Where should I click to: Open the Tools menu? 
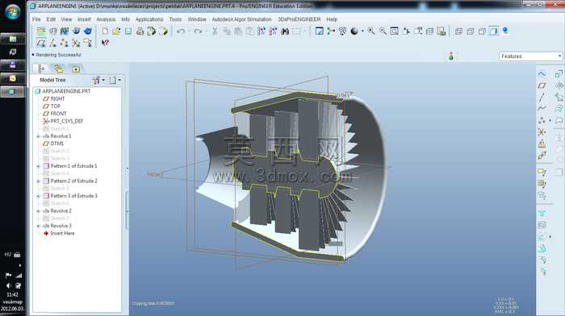(x=175, y=19)
